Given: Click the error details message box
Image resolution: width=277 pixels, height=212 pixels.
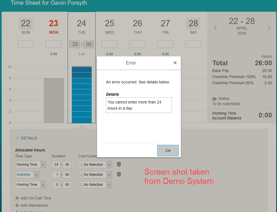Looking at the screenshot, I should tap(139, 105).
